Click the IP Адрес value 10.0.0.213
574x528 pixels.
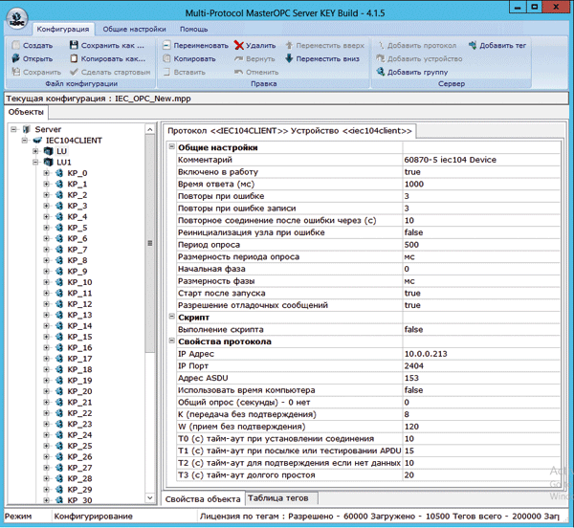click(x=481, y=354)
